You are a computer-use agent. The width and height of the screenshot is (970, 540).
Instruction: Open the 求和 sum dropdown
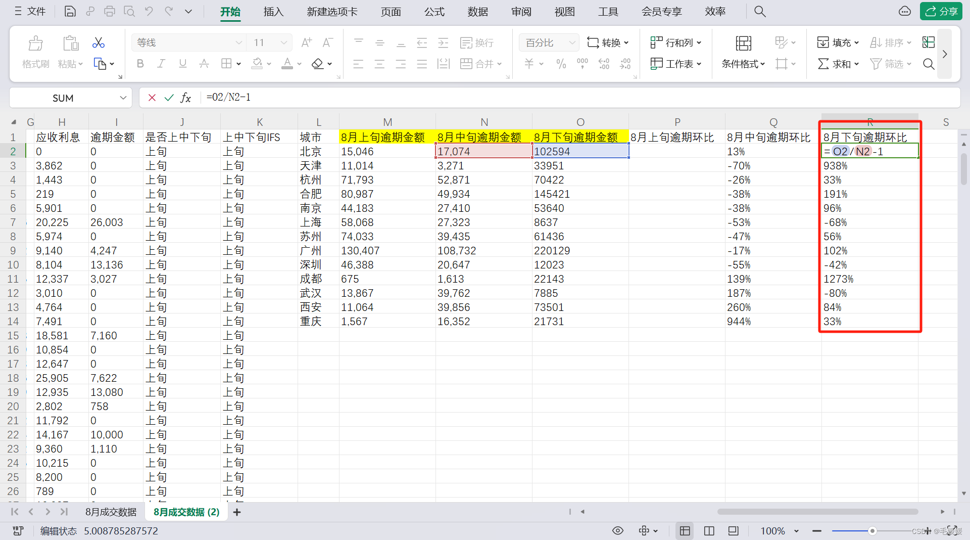838,64
